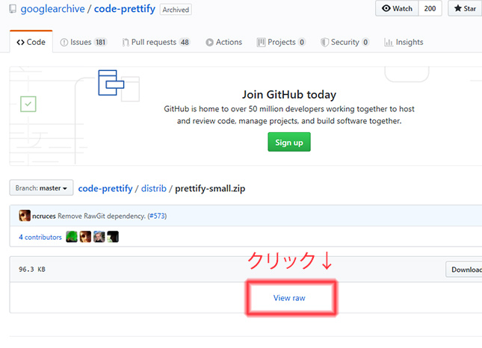This screenshot has width=482, height=348.
Task: Click the Join GitHub today heading
Action: click(x=289, y=95)
